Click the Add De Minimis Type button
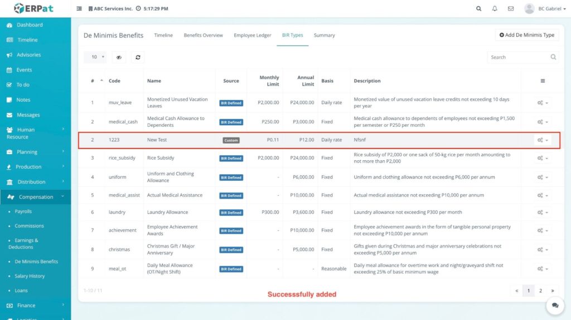571x320 pixels. [x=527, y=35]
